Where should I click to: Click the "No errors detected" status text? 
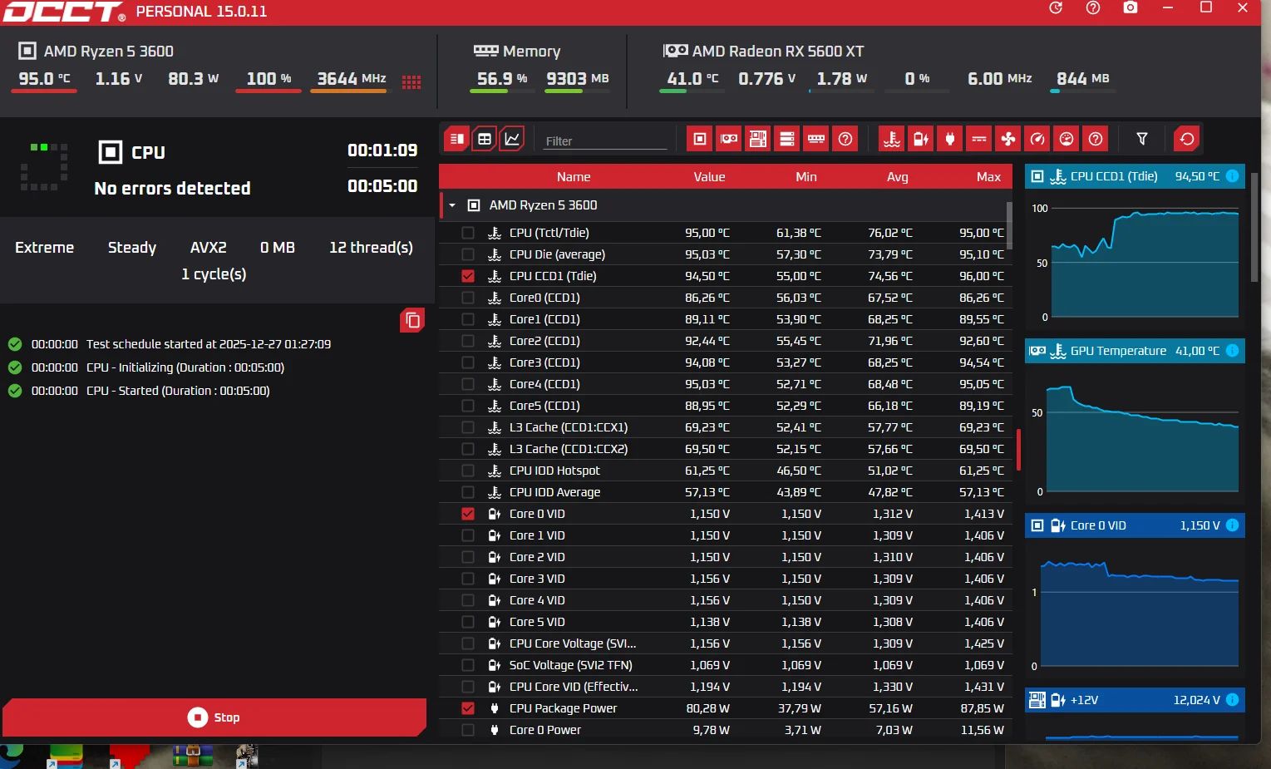pyautogui.click(x=172, y=189)
